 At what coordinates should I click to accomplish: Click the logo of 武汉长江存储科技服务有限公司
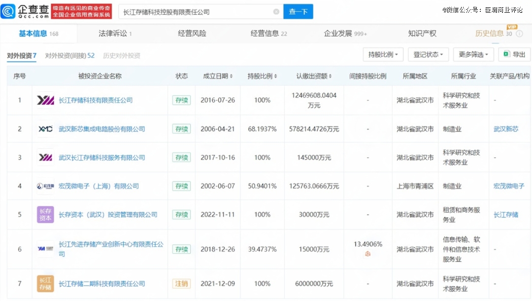pyautogui.click(x=45, y=157)
